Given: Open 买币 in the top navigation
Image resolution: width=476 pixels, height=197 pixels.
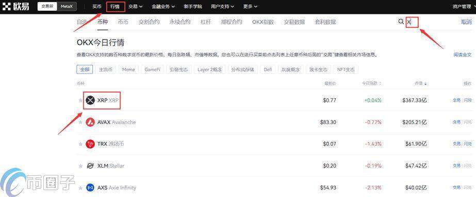Looking at the screenshot, I should [96, 6].
